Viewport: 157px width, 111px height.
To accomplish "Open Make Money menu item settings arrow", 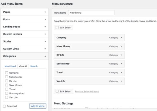I will 122,46.
